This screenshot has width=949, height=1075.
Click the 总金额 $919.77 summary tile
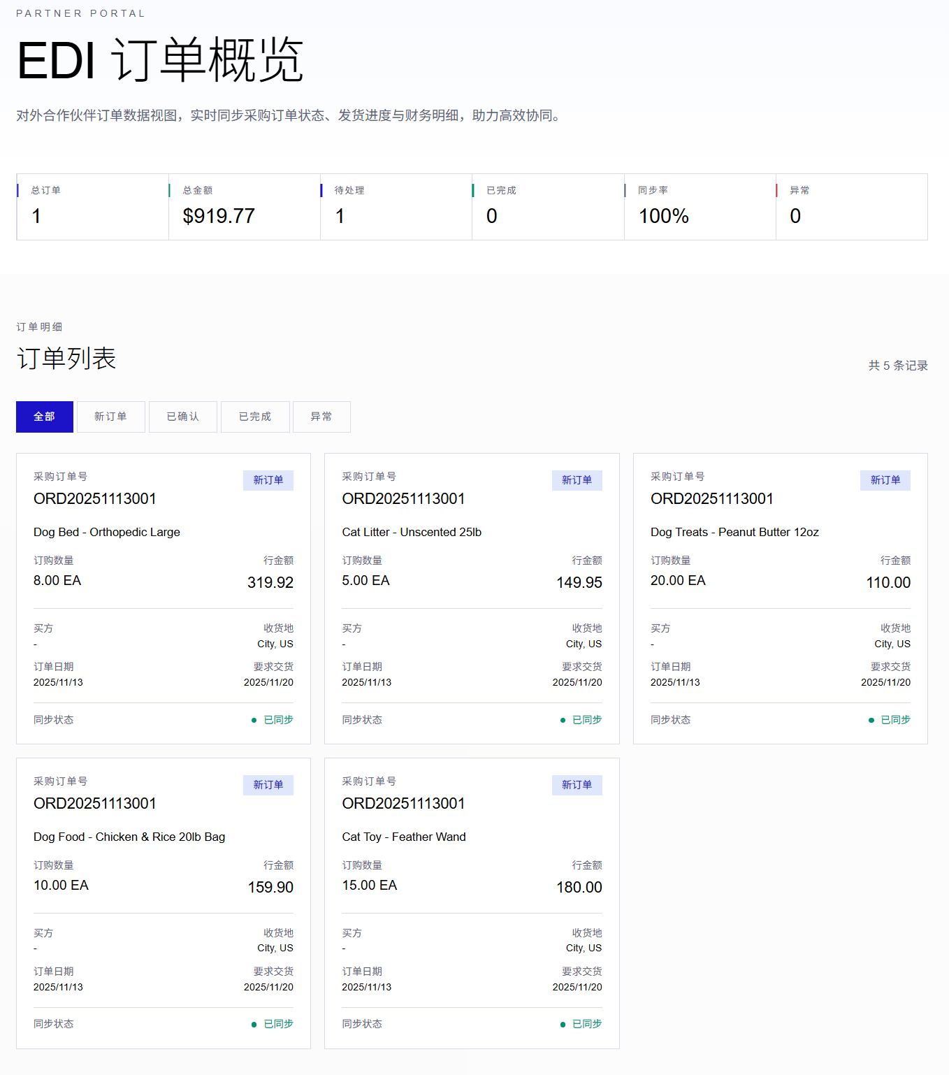(245, 207)
